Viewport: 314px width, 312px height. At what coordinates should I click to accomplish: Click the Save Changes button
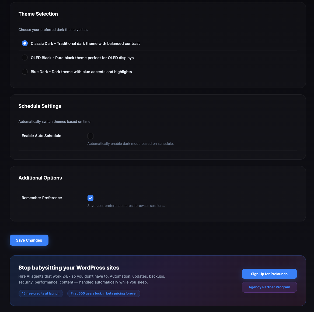coord(29,240)
